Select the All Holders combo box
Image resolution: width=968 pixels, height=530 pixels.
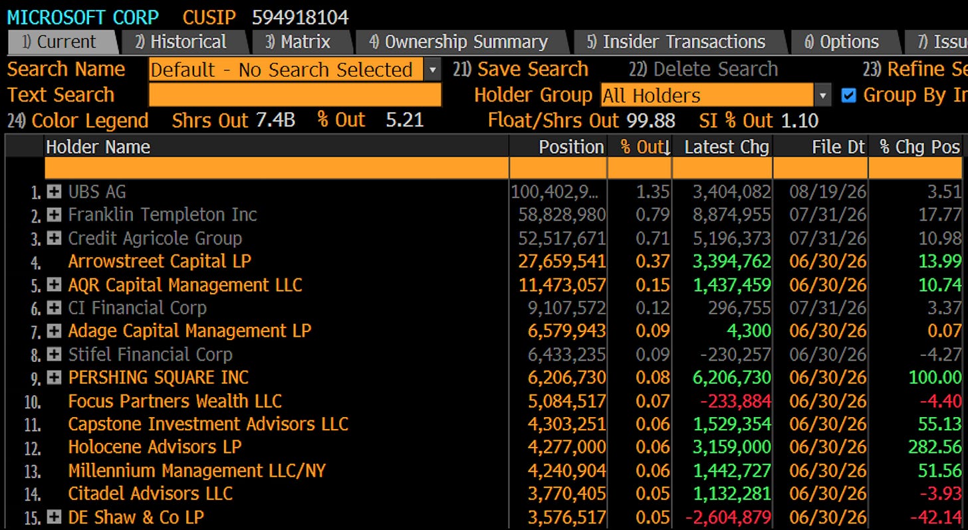point(707,95)
